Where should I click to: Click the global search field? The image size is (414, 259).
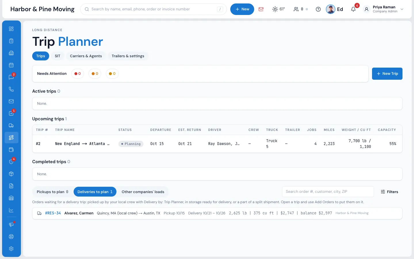pos(154,9)
